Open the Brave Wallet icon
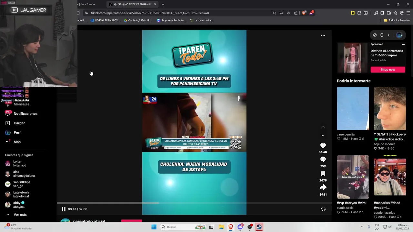413x232 pixels. point(389,13)
